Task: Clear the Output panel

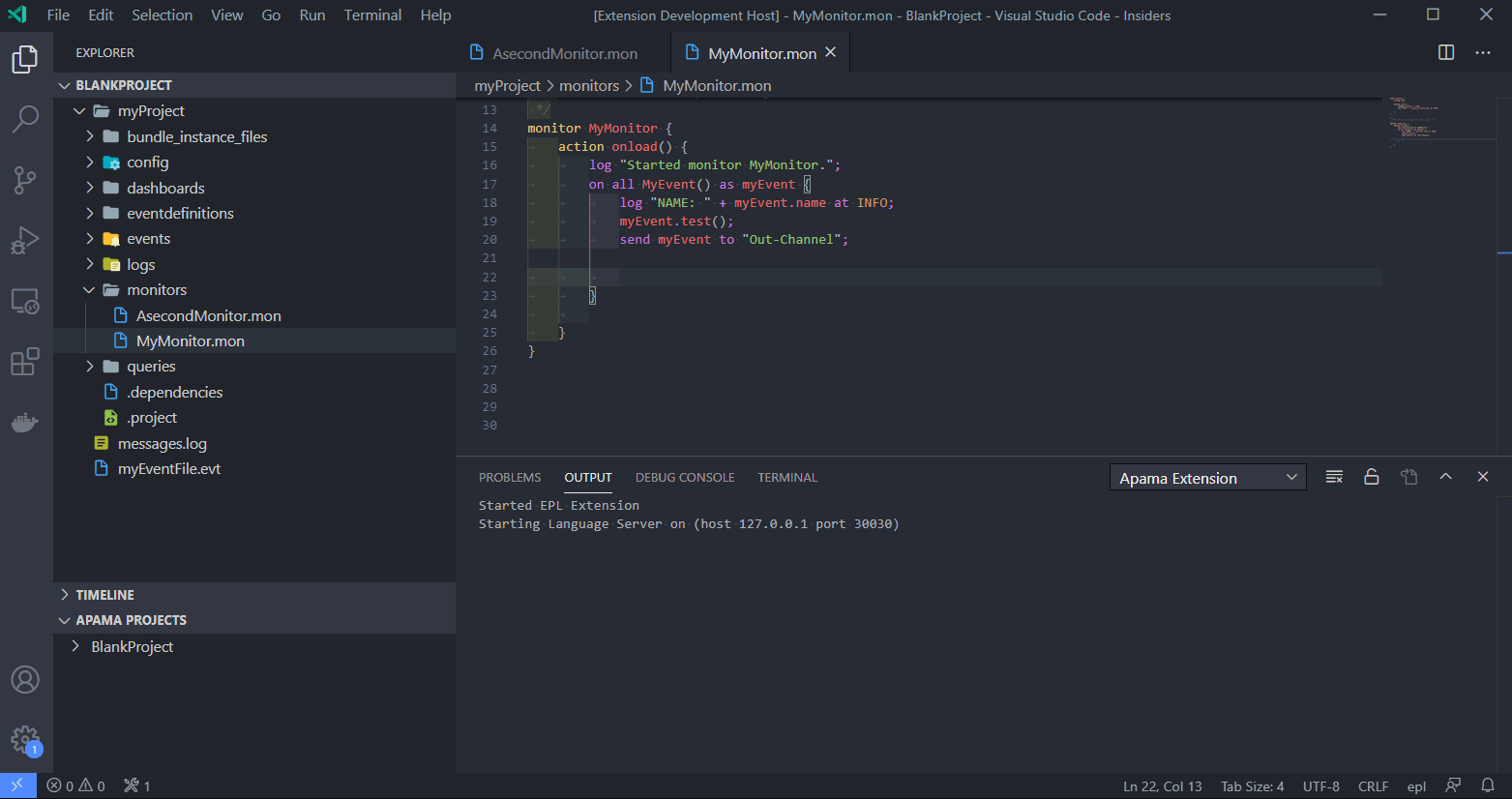Action: point(1334,477)
